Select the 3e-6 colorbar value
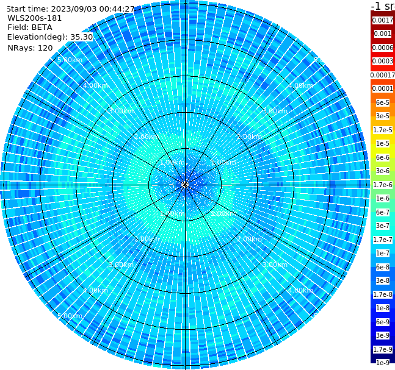The width and height of the screenshot is (395, 370). 383,171
